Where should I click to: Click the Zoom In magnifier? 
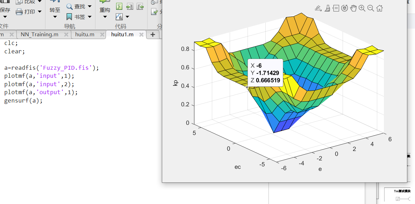[x=362, y=8]
